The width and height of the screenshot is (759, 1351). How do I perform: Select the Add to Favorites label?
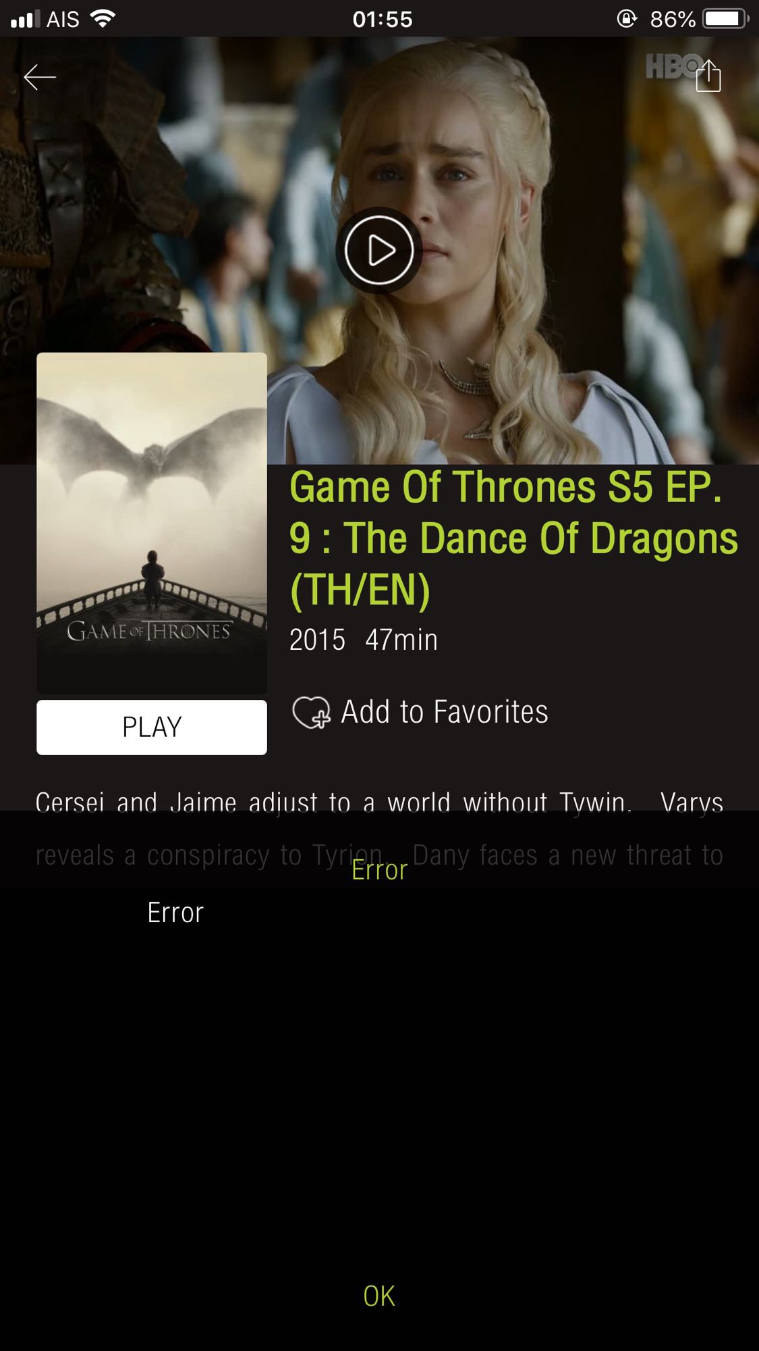coord(445,712)
